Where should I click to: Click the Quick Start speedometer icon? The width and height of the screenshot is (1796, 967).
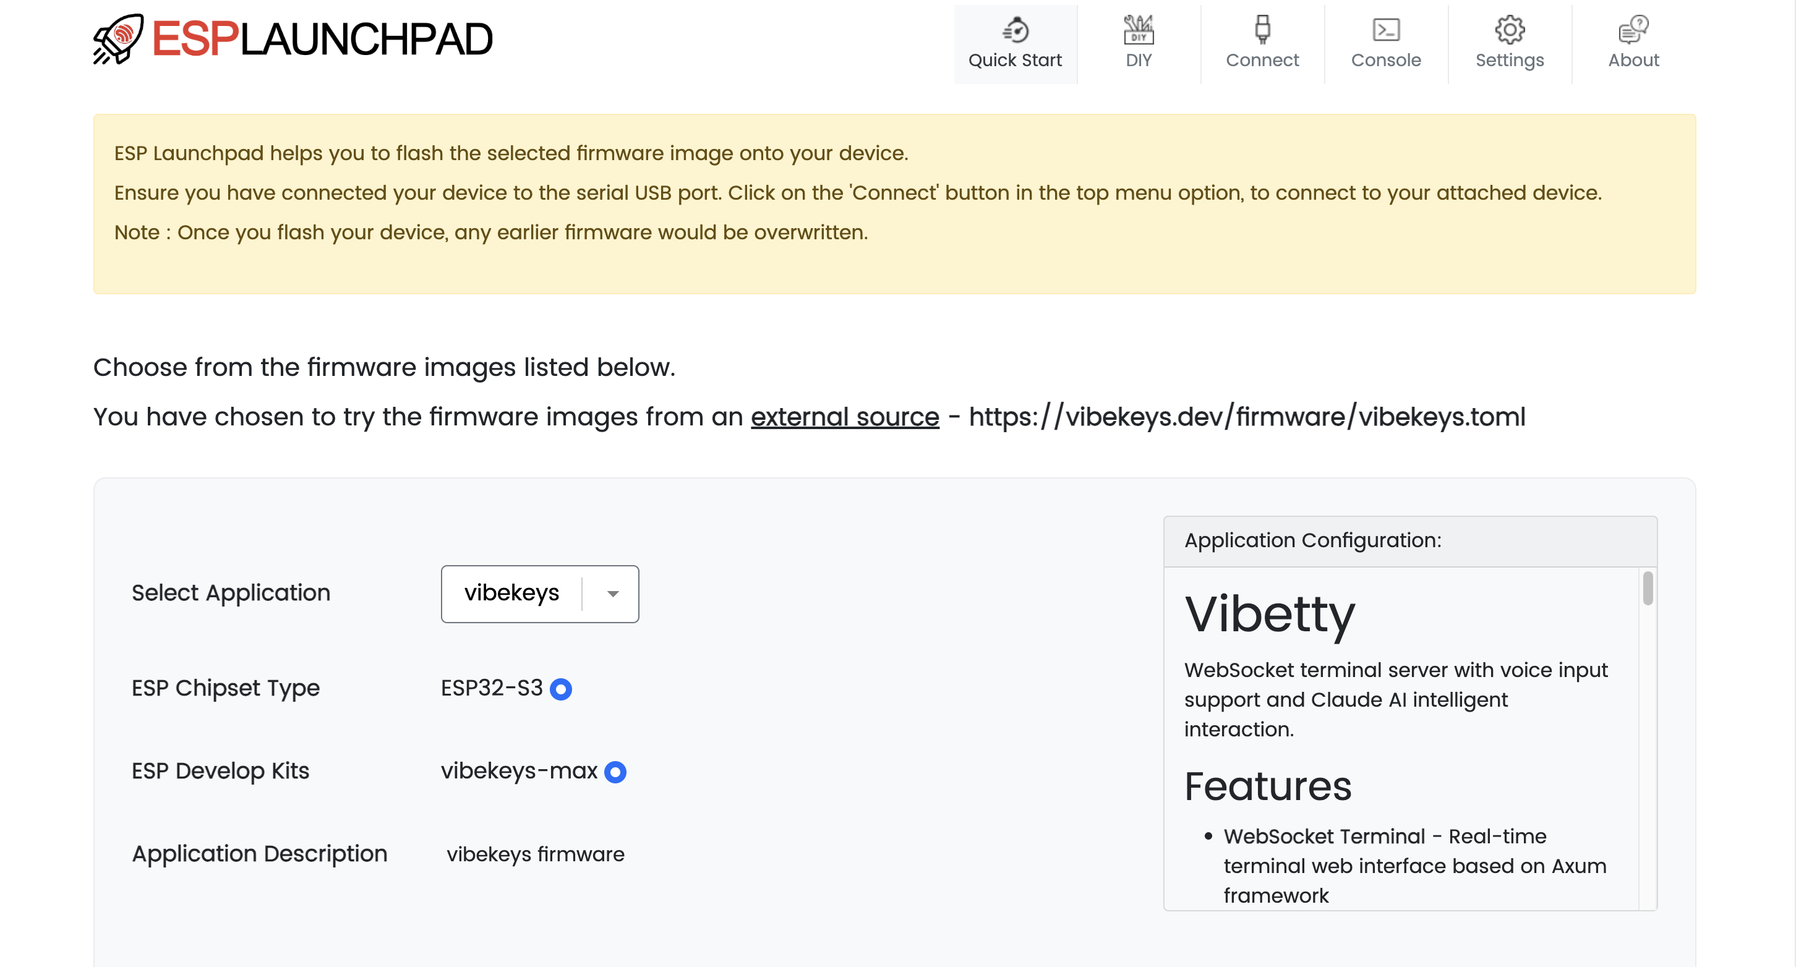[x=1015, y=30]
